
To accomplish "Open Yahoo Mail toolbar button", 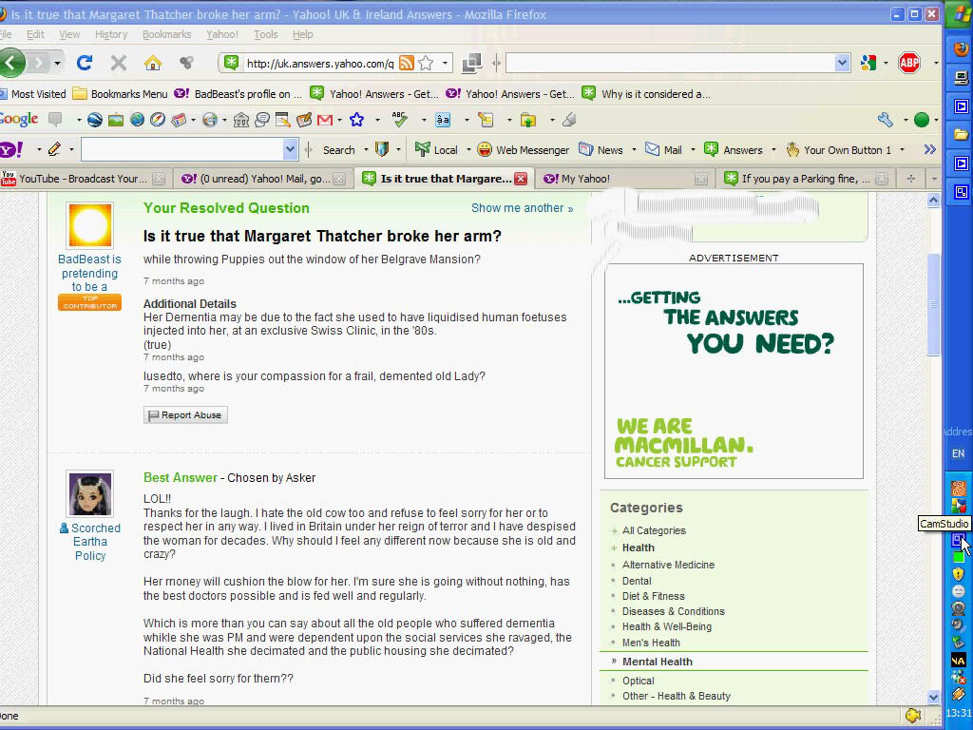I will pyautogui.click(x=663, y=149).
